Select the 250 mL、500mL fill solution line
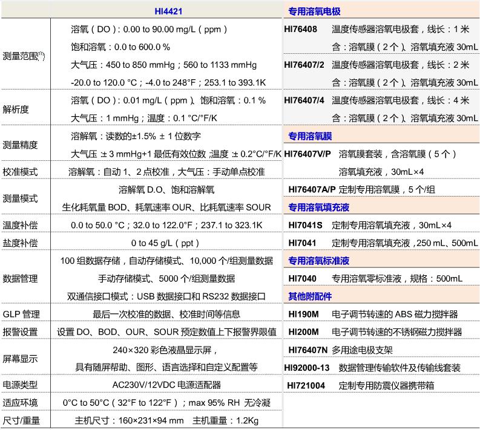The width and height of the screenshot is (480, 430). pyautogui.click(x=405, y=243)
